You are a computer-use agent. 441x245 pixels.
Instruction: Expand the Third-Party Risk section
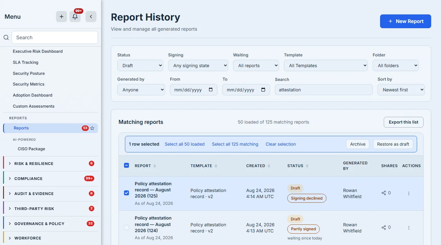pos(51,209)
